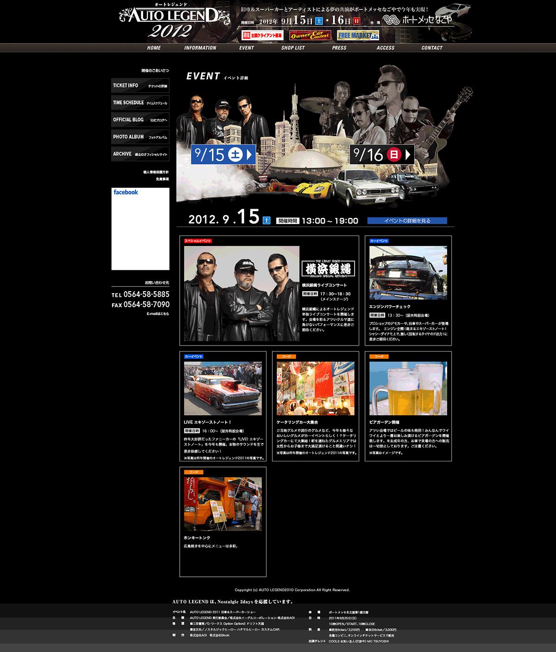Open the PHOTO ALBUM
556x652 pixels.
coord(140,137)
